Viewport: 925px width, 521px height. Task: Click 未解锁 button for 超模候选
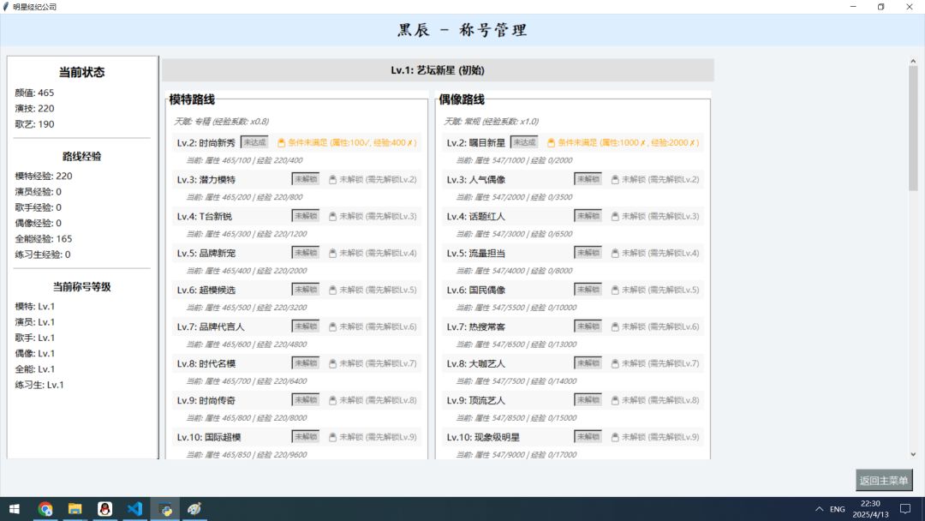(306, 289)
